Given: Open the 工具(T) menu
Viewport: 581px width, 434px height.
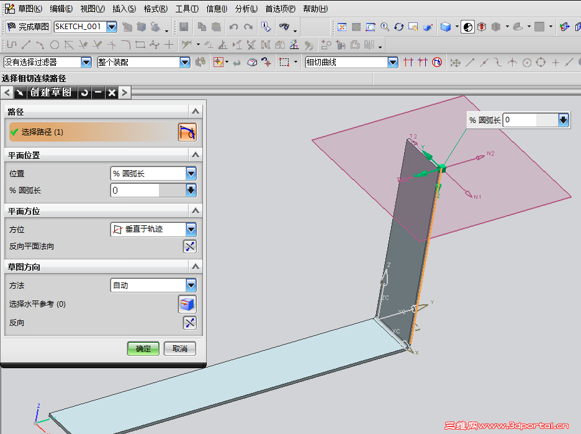Looking at the screenshot, I should [187, 9].
